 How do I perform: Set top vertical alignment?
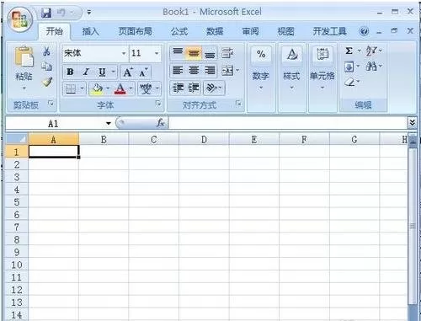178,52
